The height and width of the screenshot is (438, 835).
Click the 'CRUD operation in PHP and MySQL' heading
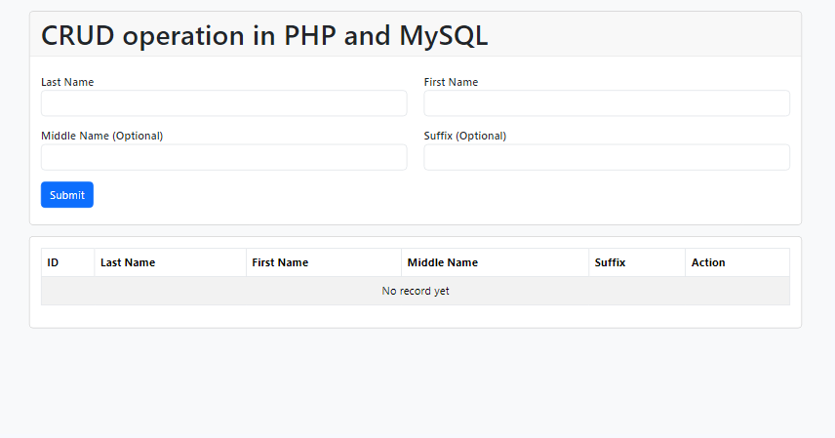(264, 36)
